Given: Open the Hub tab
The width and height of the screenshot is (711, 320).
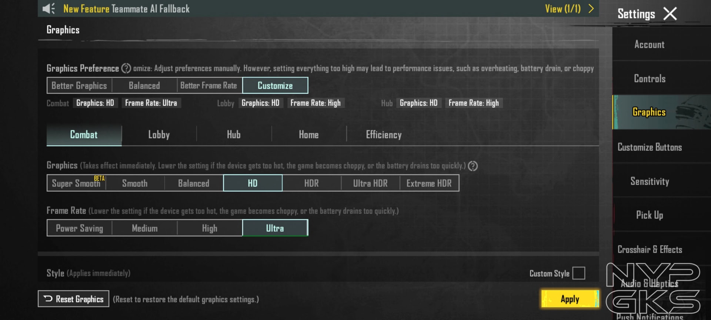Looking at the screenshot, I should [234, 135].
